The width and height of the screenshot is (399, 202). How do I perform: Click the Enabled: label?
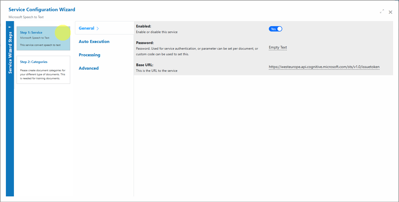click(x=144, y=26)
